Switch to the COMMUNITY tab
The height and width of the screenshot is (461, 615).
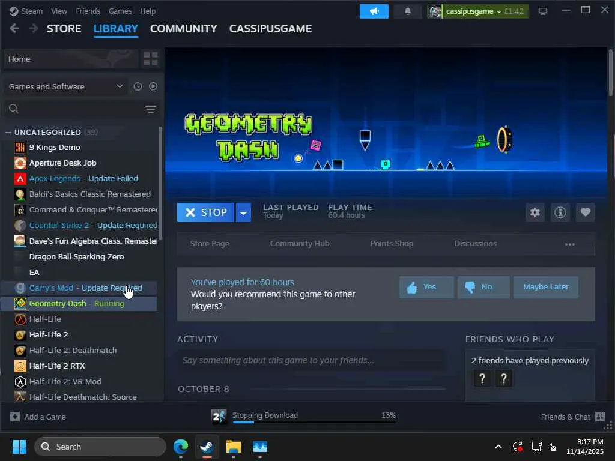coord(184,29)
